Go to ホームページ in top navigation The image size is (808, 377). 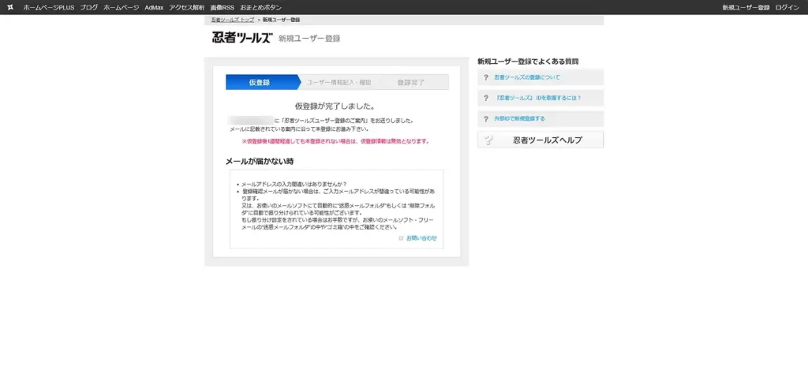coord(121,7)
